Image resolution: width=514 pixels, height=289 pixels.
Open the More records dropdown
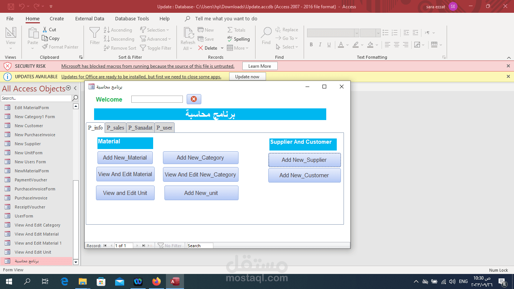(x=238, y=48)
